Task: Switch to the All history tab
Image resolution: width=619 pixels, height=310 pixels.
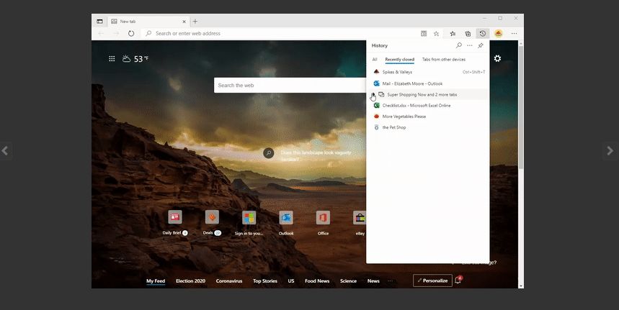Action: pyautogui.click(x=375, y=59)
